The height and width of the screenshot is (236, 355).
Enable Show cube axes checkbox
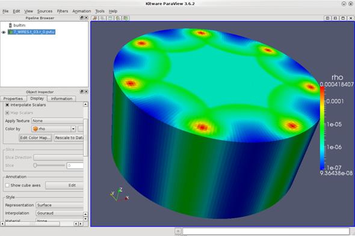click(x=7, y=185)
